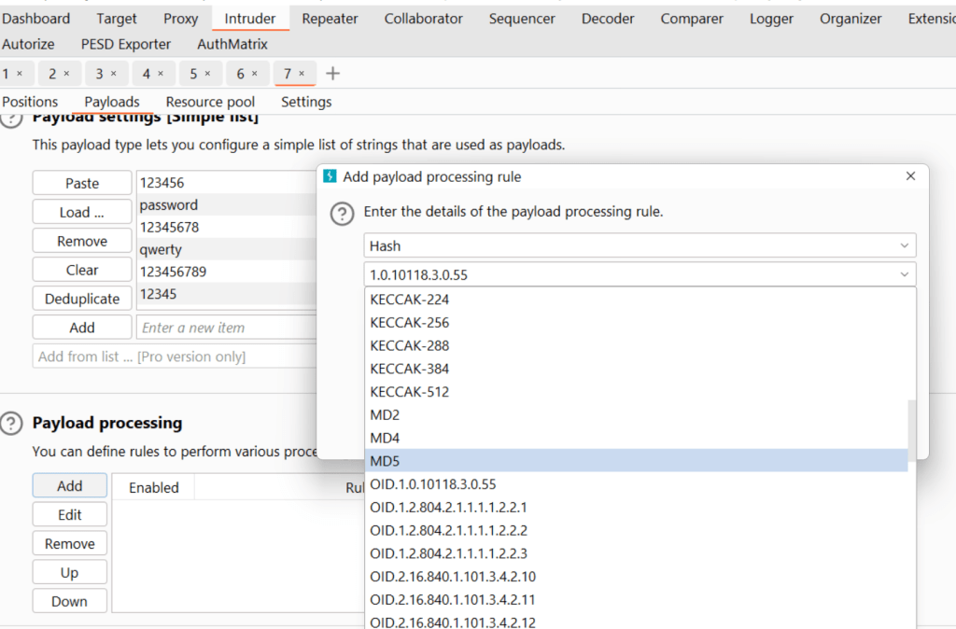Add a new Intruder tab with plus icon
This screenshot has height=629, width=956.
(x=332, y=74)
